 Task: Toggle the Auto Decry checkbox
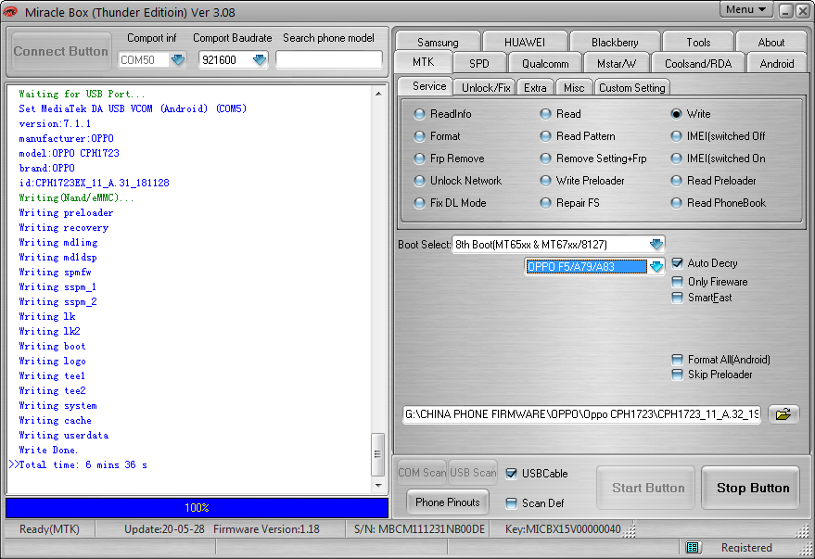677,263
